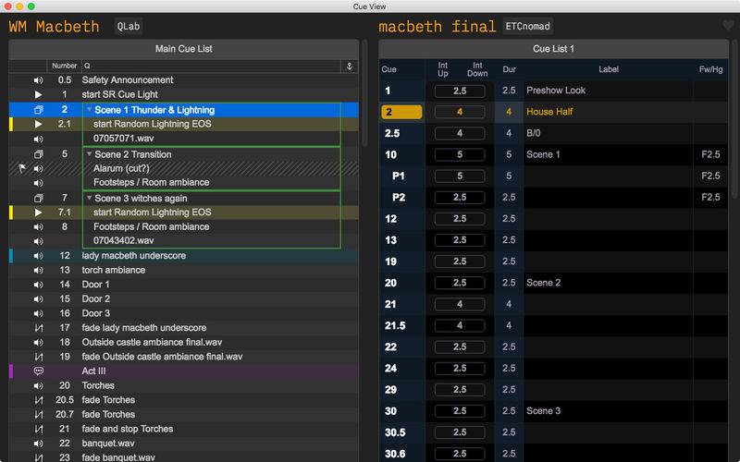Collapse the Scene 2 Transition group

tap(89, 154)
